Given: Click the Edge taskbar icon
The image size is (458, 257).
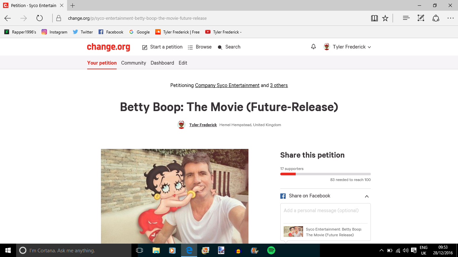Looking at the screenshot, I should (189, 250).
